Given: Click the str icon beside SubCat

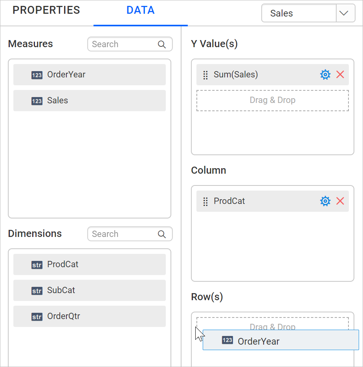Looking at the screenshot, I should 37,291.
